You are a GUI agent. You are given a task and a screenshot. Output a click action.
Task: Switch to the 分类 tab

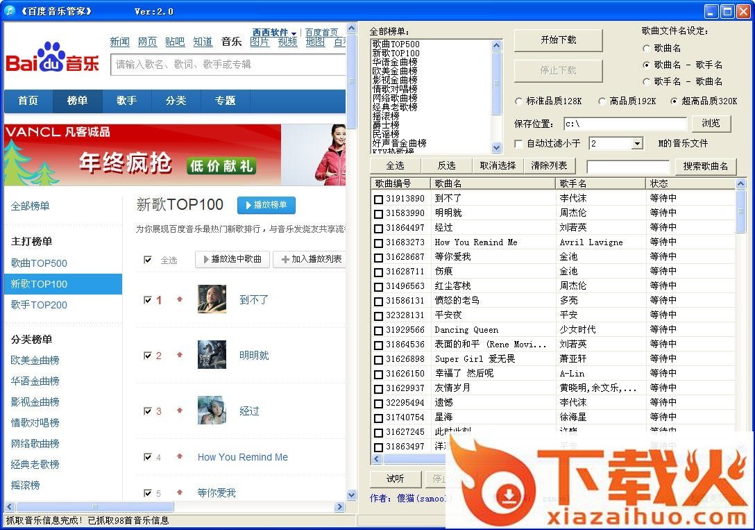click(x=176, y=101)
